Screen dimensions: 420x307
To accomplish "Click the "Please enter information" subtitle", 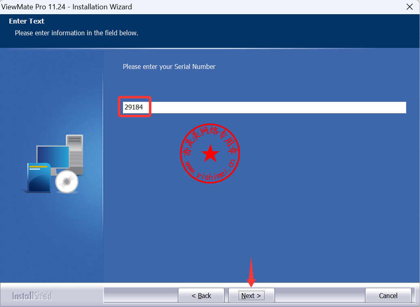I will pyautogui.click(x=76, y=33).
